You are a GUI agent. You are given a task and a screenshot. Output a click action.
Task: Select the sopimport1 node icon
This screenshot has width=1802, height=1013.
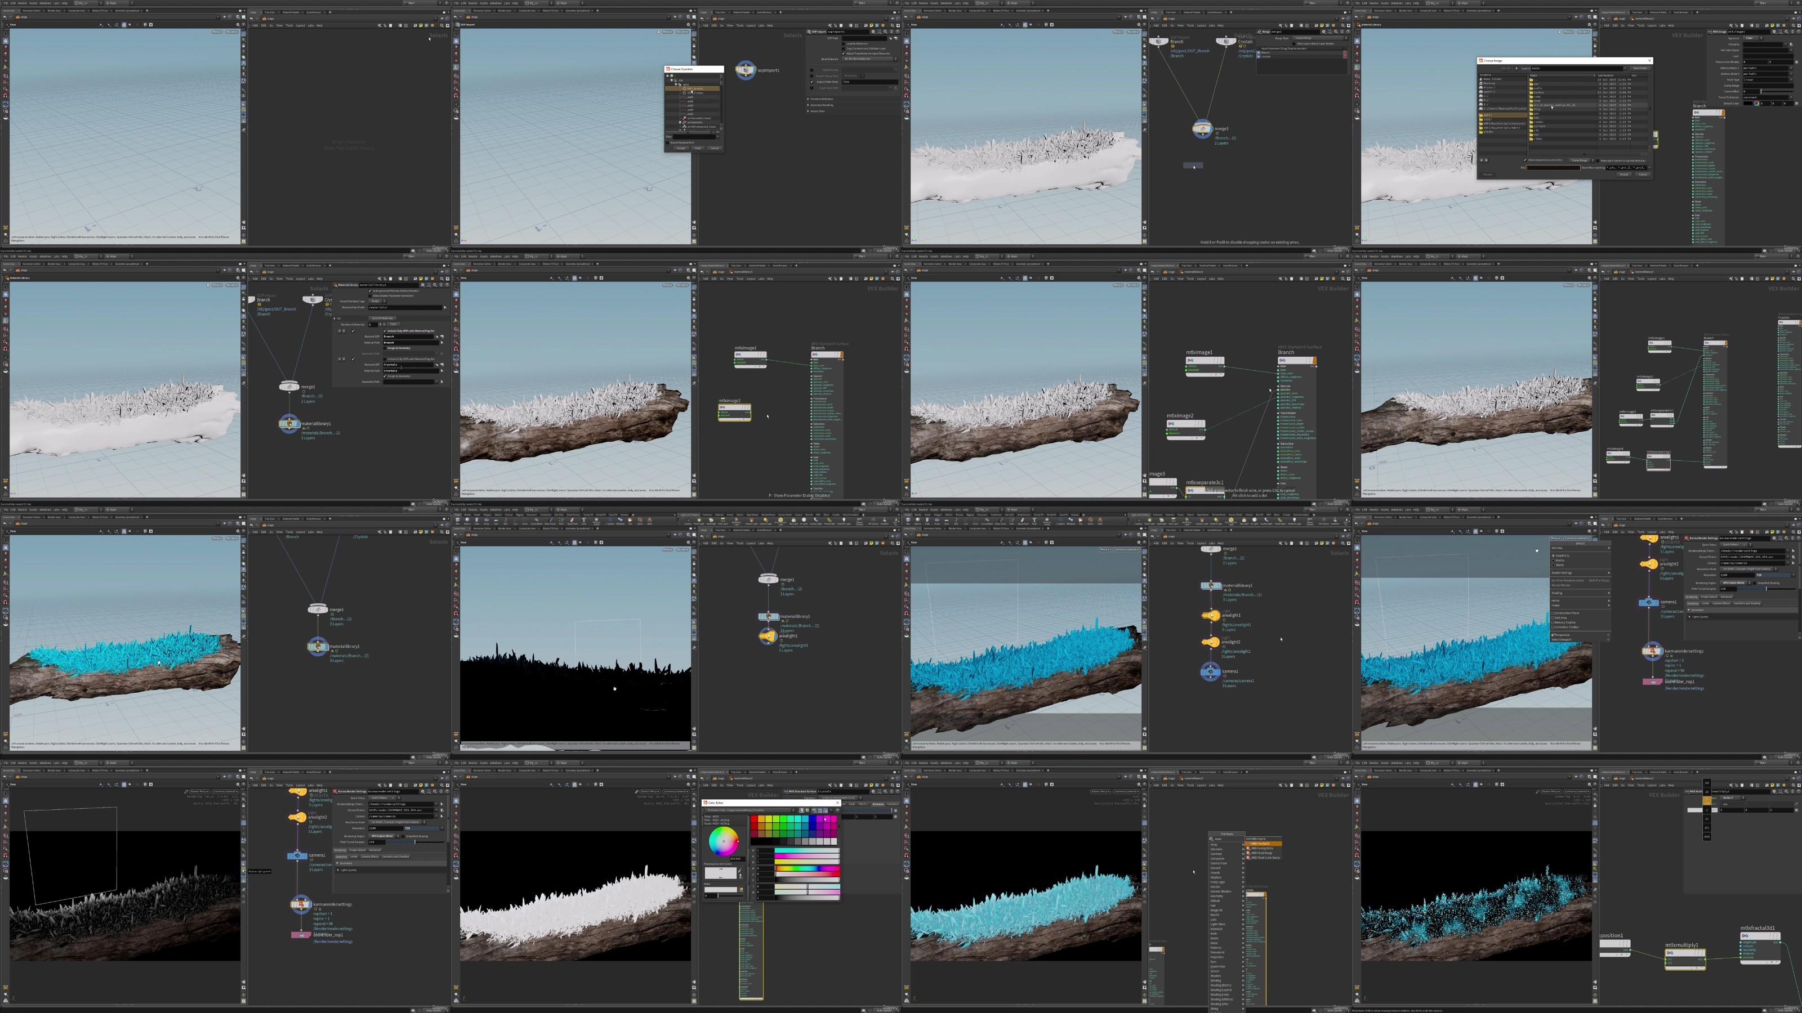point(745,70)
